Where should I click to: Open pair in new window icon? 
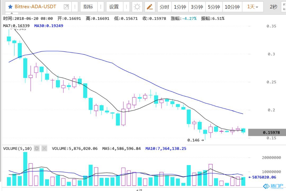point(66,7)
